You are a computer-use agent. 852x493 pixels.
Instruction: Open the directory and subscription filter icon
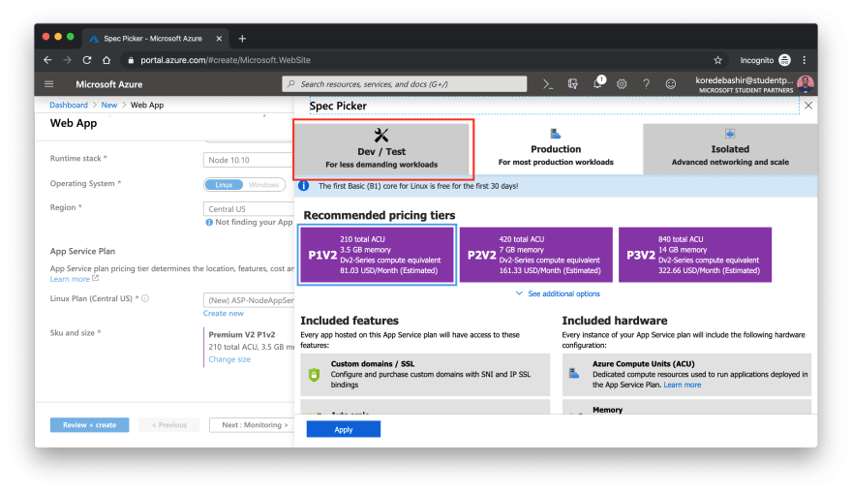click(573, 84)
